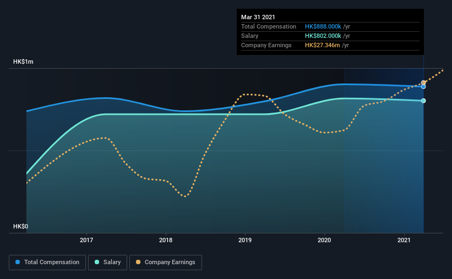Image resolution: width=452 pixels, height=279 pixels.
Task: Click the blue dot in Total Compensation legend
Action: pos(18,262)
